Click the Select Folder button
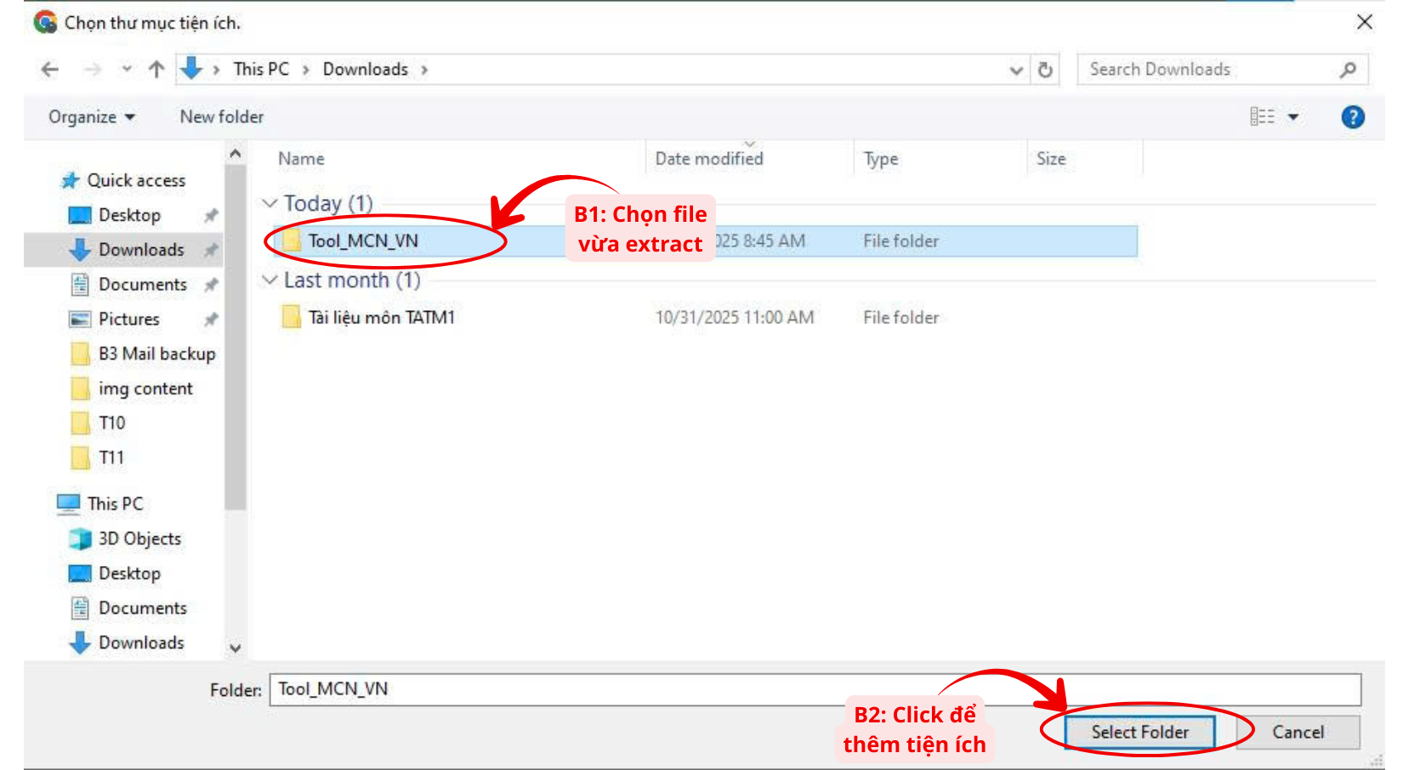1409x770 pixels. [x=1139, y=732]
